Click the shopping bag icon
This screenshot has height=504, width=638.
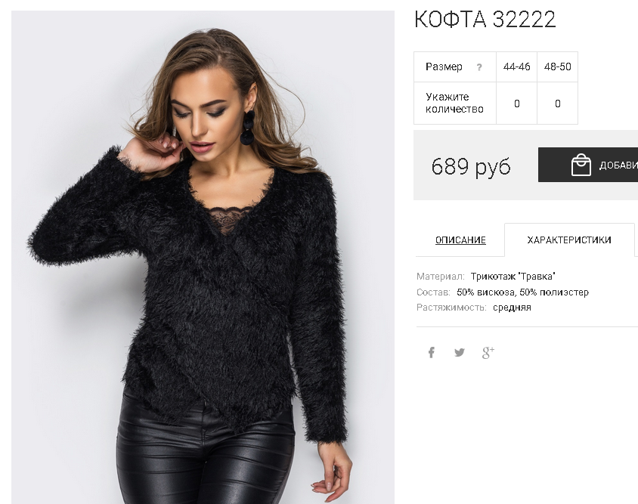tap(581, 165)
